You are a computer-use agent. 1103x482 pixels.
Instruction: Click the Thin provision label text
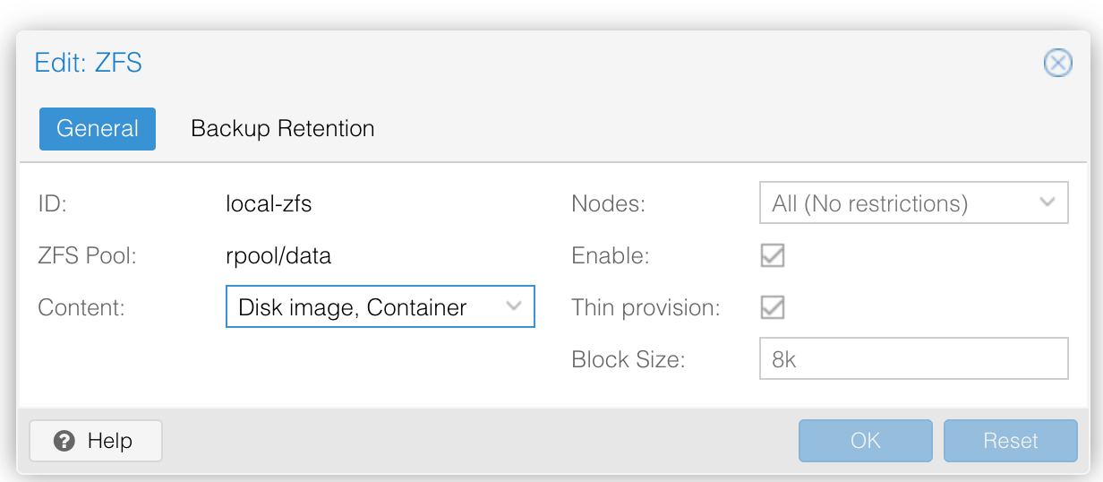coord(646,307)
